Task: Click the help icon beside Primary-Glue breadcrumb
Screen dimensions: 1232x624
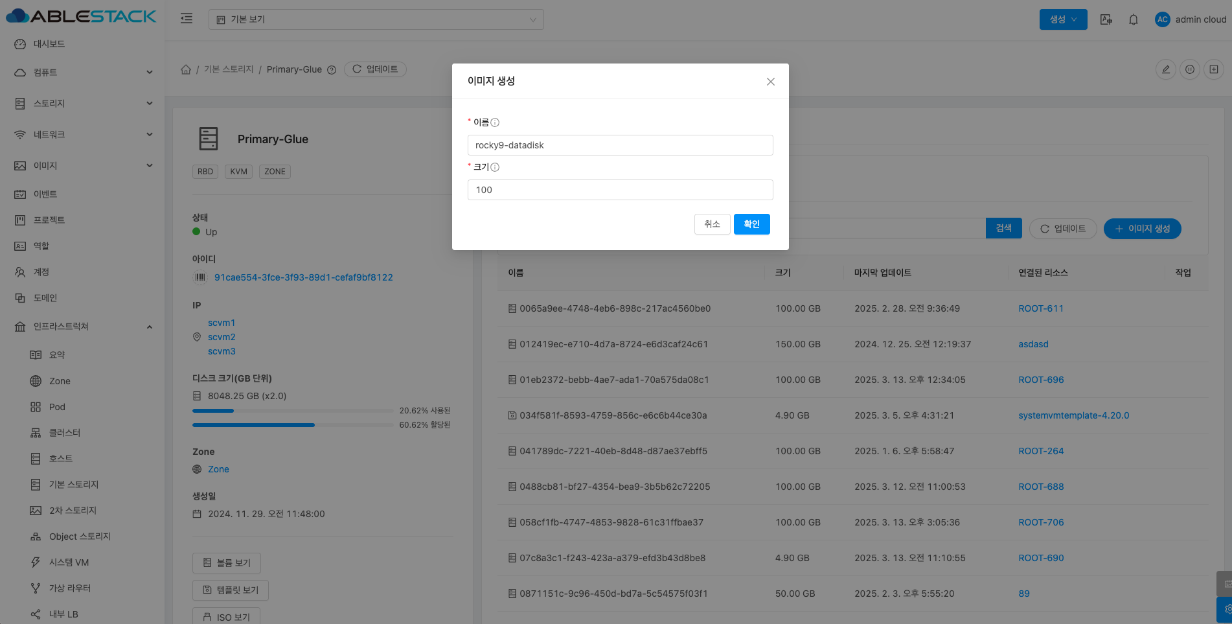Action: [x=332, y=70]
